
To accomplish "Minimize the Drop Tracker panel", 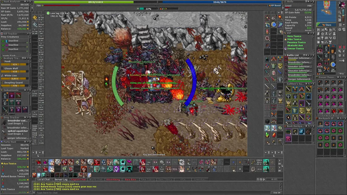I will coord(28,118).
